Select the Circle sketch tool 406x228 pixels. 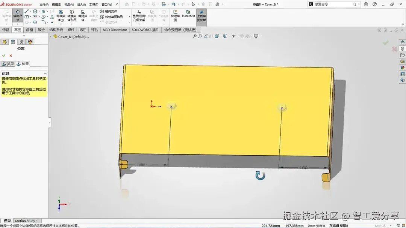click(x=35, y=11)
